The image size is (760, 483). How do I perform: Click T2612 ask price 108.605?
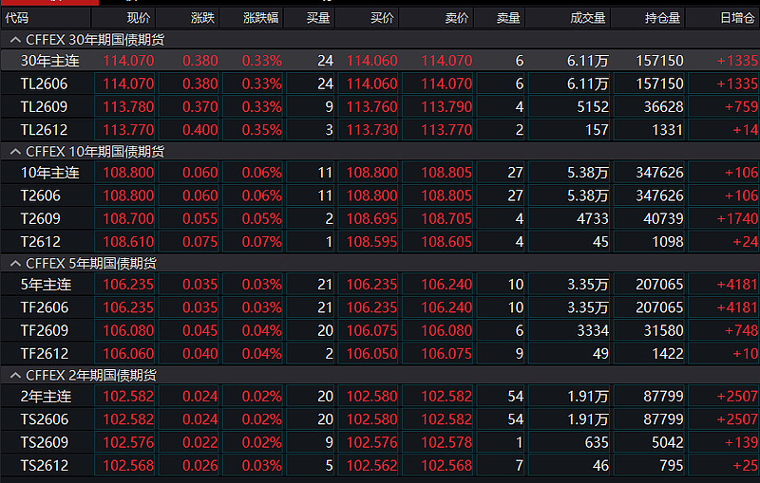[x=446, y=241]
